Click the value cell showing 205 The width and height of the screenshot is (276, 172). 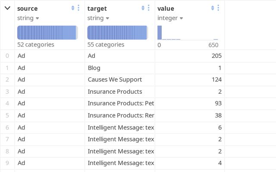[216, 56]
